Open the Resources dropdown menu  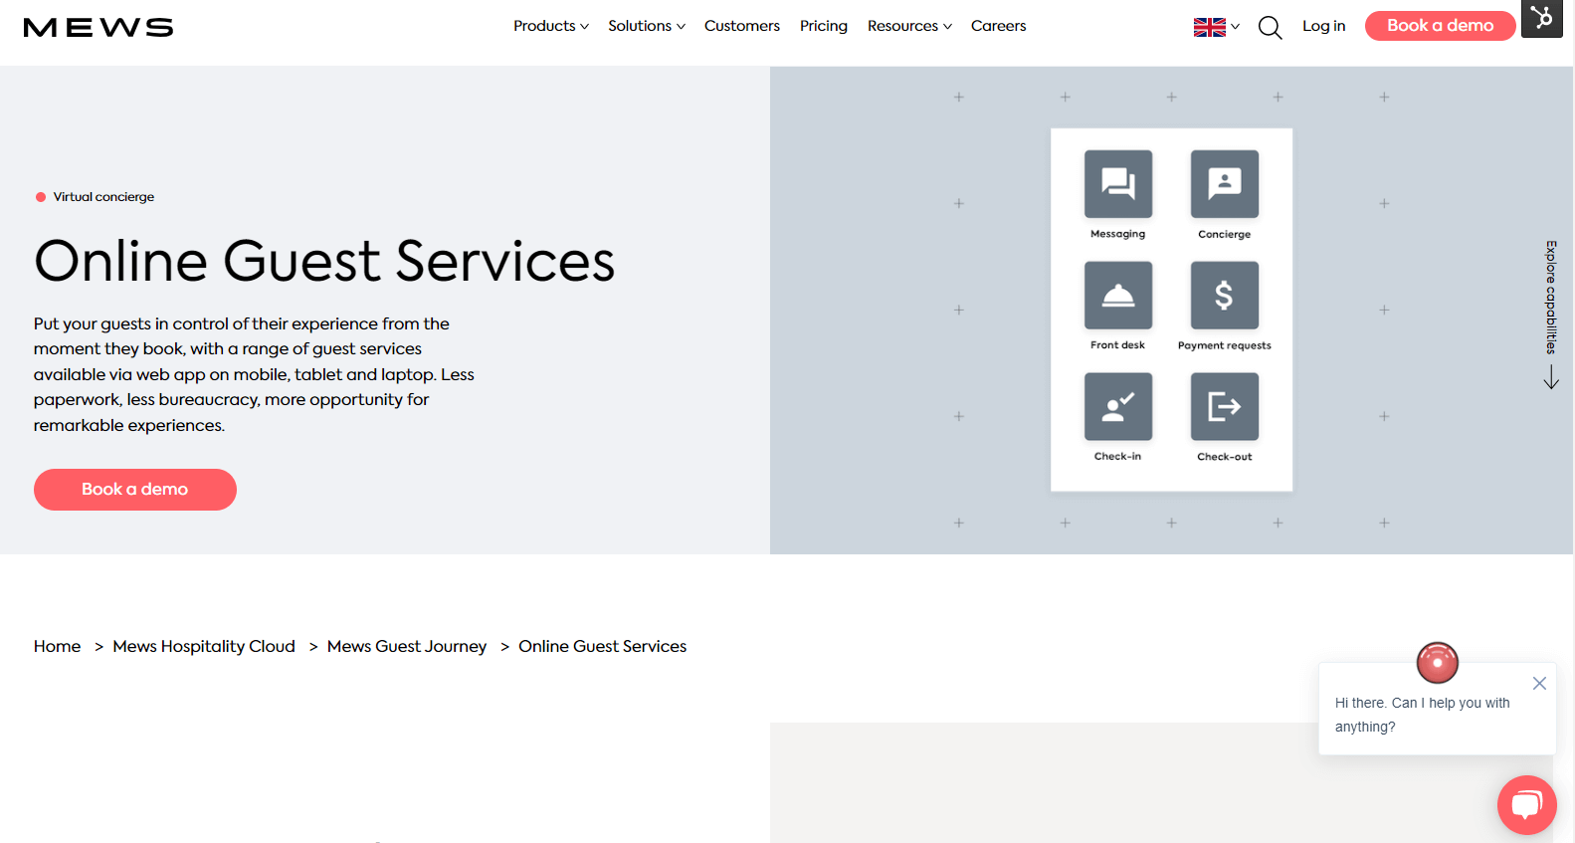pyautogui.click(x=908, y=26)
